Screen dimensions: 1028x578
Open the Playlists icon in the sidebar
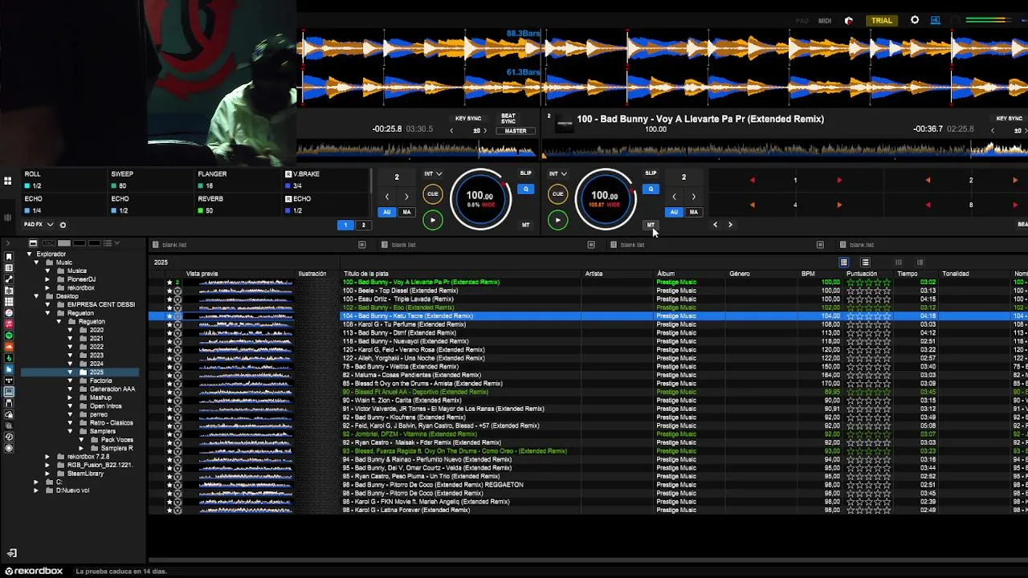[x=9, y=267]
